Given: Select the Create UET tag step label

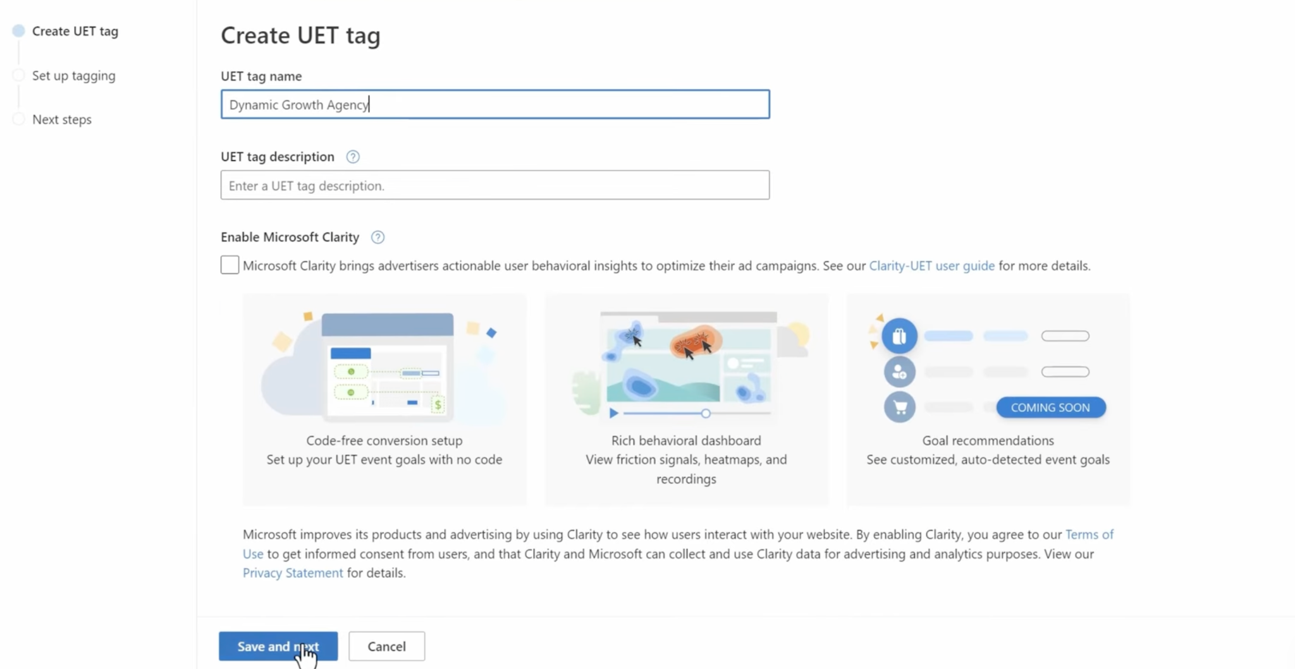Looking at the screenshot, I should coord(75,31).
